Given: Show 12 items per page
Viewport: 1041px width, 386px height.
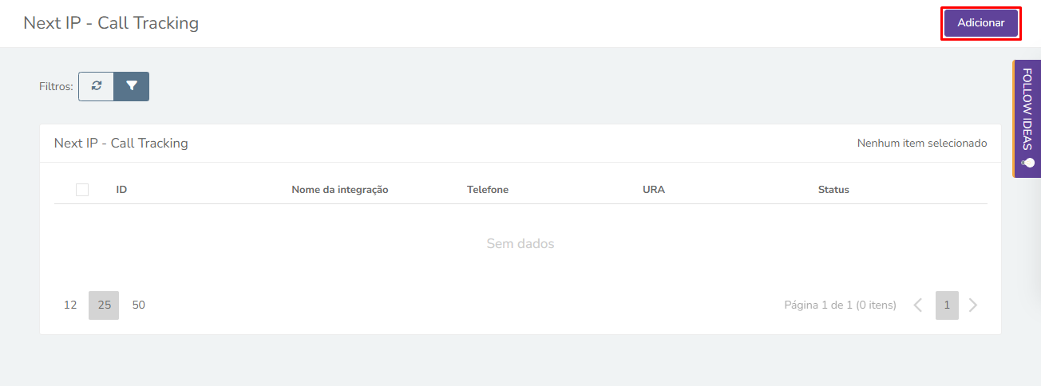Looking at the screenshot, I should (x=70, y=305).
